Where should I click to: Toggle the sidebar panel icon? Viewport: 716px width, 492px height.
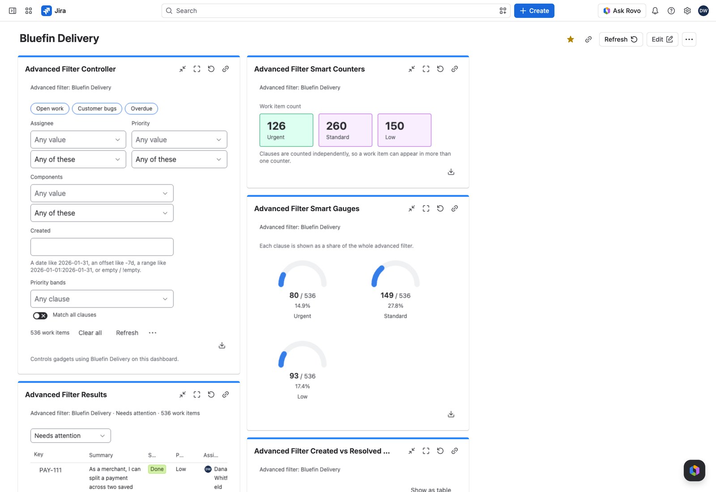13,11
